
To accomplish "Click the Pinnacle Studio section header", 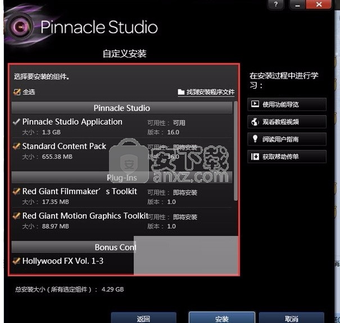I will tap(122, 108).
